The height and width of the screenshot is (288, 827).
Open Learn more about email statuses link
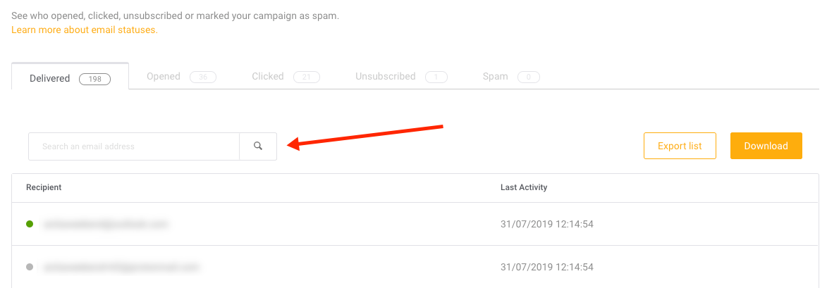pos(85,30)
